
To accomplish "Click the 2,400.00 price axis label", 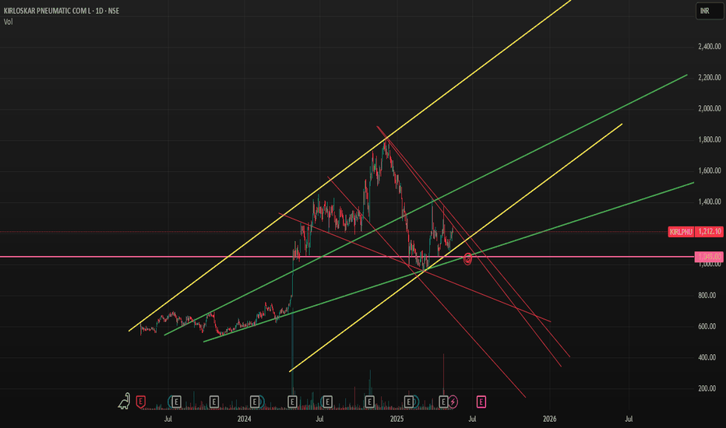I will pos(710,46).
